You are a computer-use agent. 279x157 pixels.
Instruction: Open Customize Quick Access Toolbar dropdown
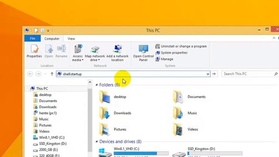(x=48, y=31)
